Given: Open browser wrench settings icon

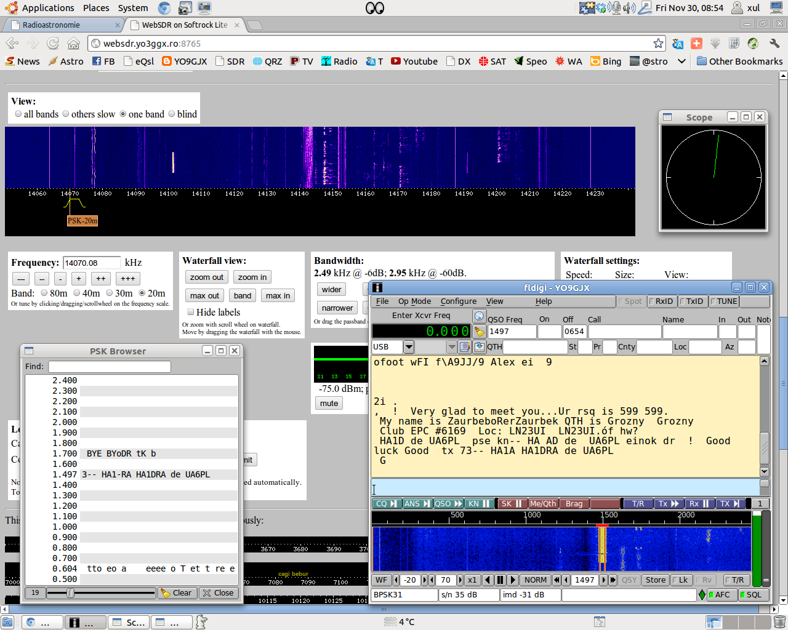Looking at the screenshot, I should tap(774, 43).
